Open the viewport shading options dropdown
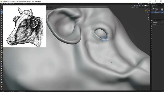The image size is (164, 92). pos(149,5)
